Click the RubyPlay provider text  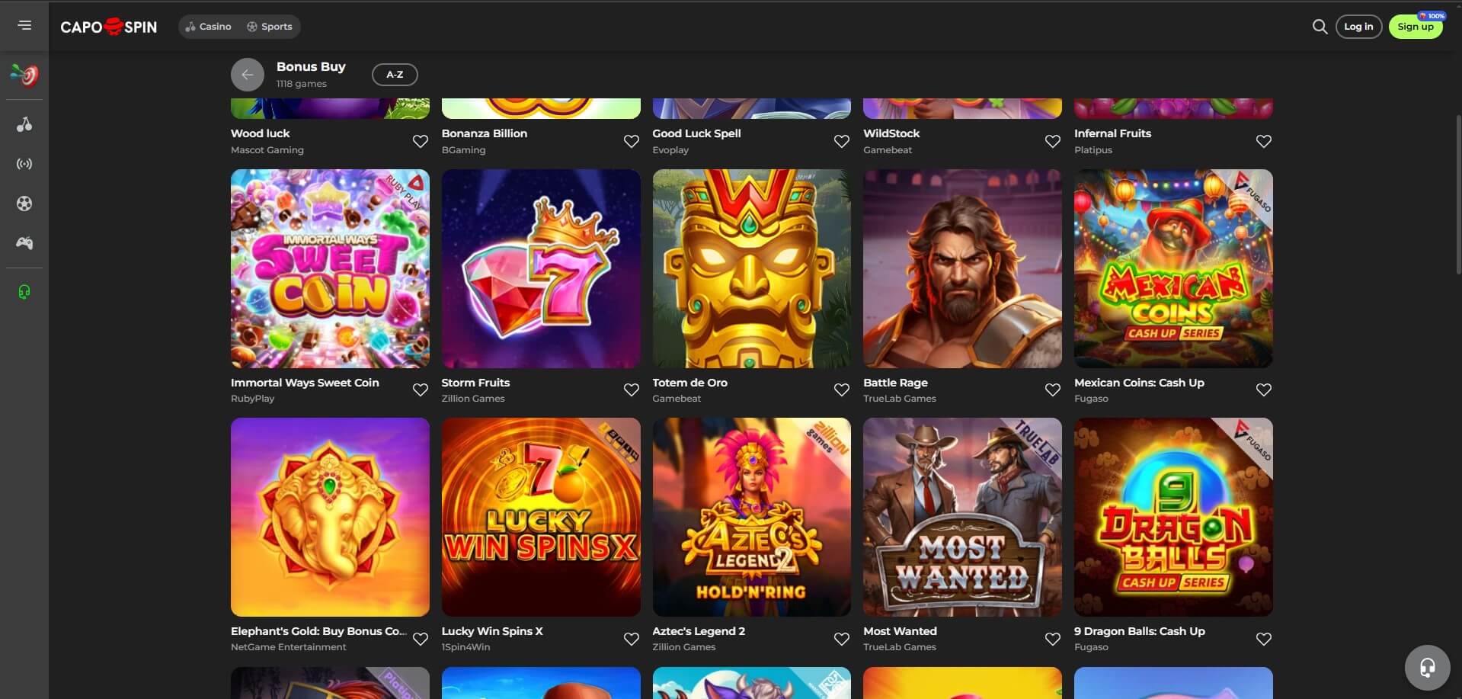coord(253,399)
